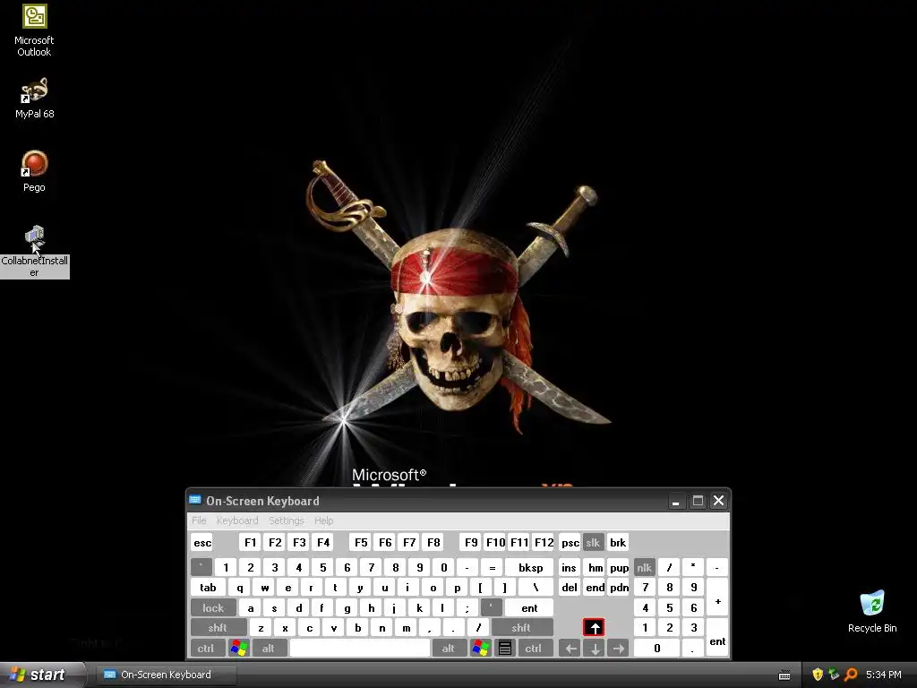Click the letter m key

tap(406, 628)
